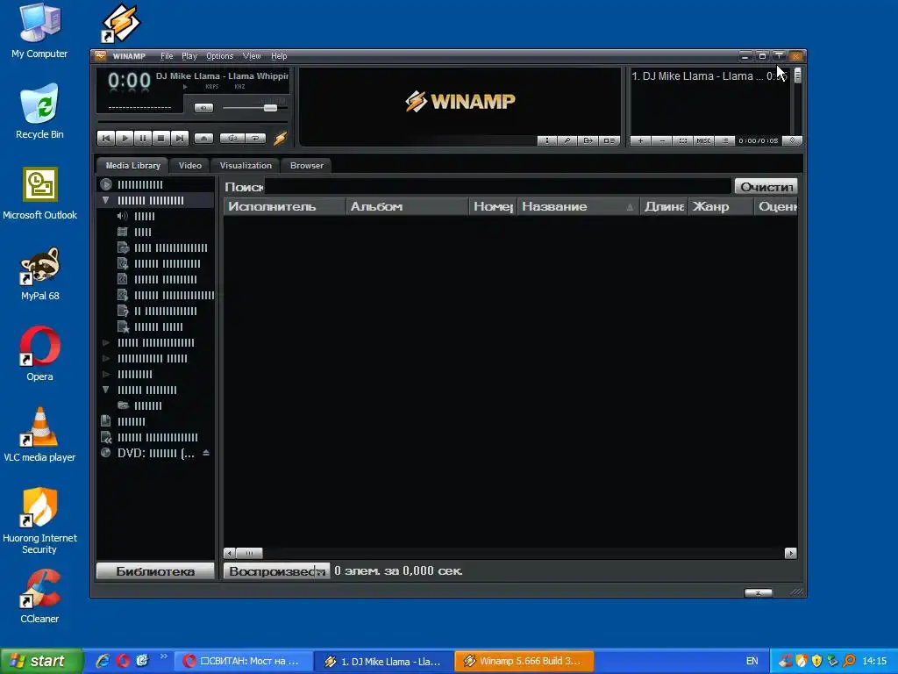
Task: Switch to the Opera taskbar window
Action: click(244, 661)
